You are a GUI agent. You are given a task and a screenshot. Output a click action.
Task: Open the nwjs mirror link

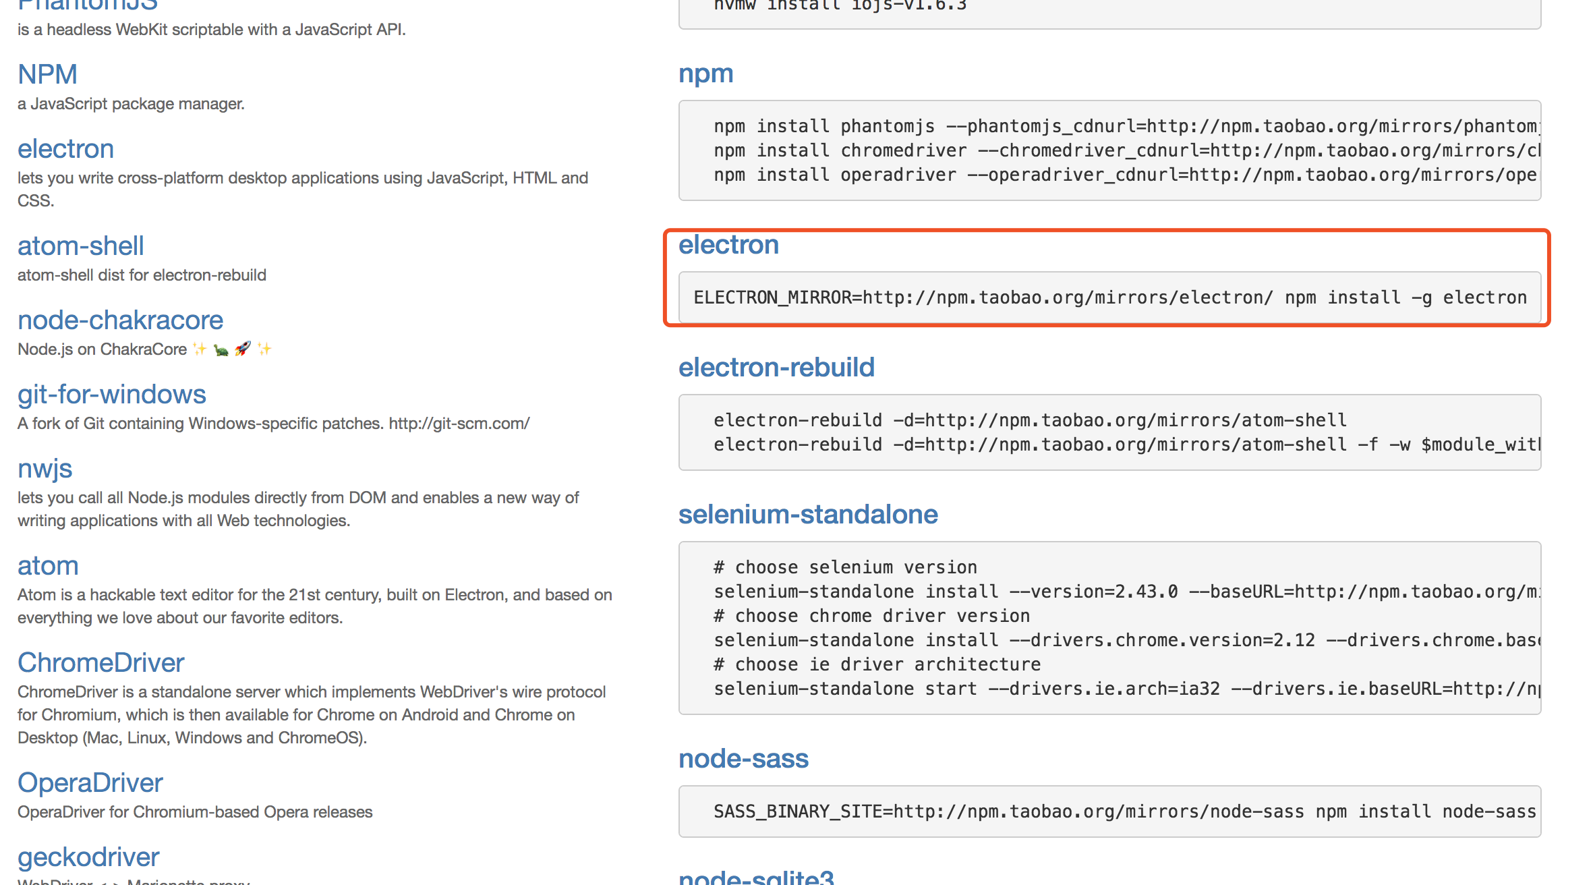click(x=45, y=468)
